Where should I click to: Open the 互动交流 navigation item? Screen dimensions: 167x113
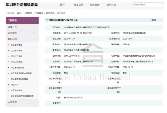tap(111, 5)
